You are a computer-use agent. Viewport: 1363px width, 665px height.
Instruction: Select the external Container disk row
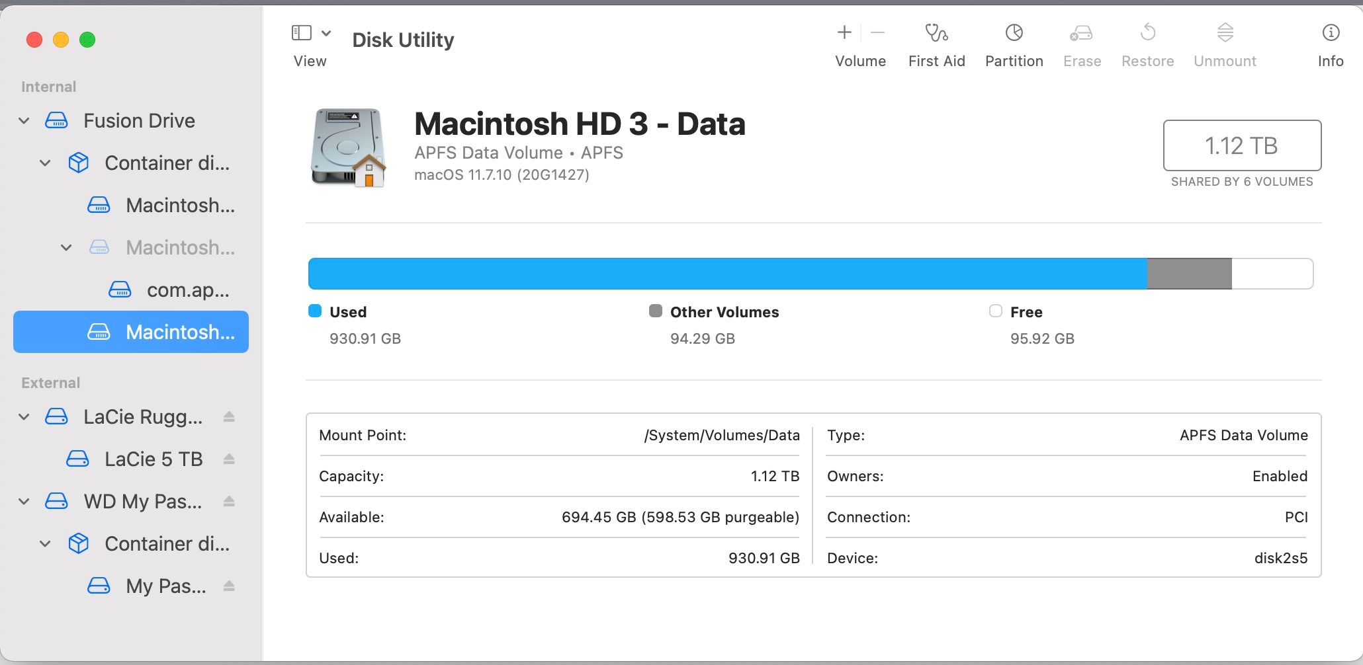[131, 544]
